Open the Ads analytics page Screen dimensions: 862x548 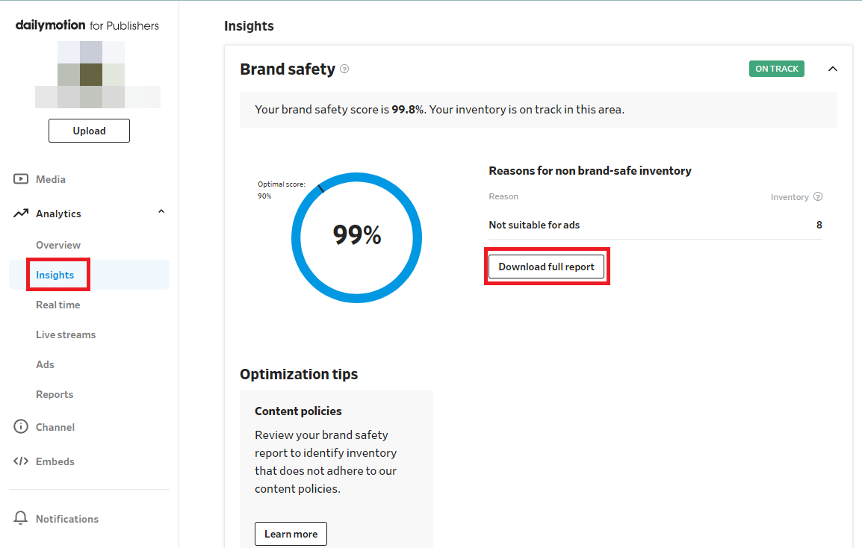[x=46, y=364]
